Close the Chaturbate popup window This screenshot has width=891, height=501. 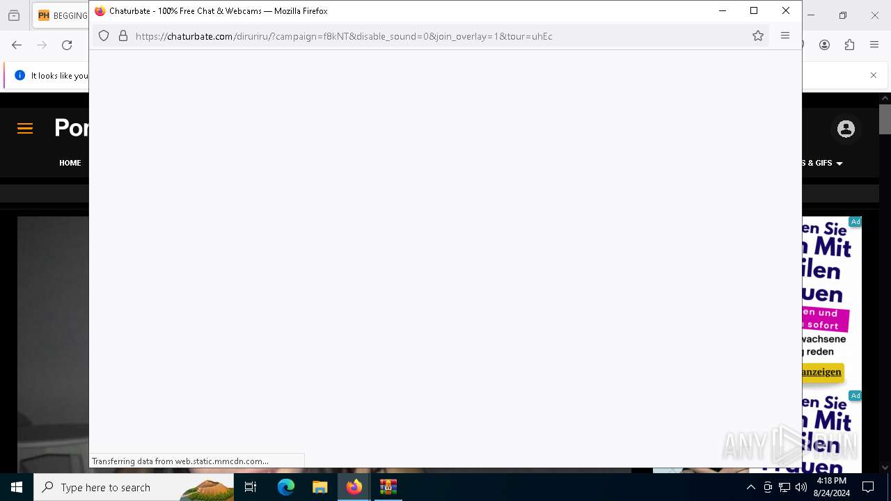(x=786, y=10)
